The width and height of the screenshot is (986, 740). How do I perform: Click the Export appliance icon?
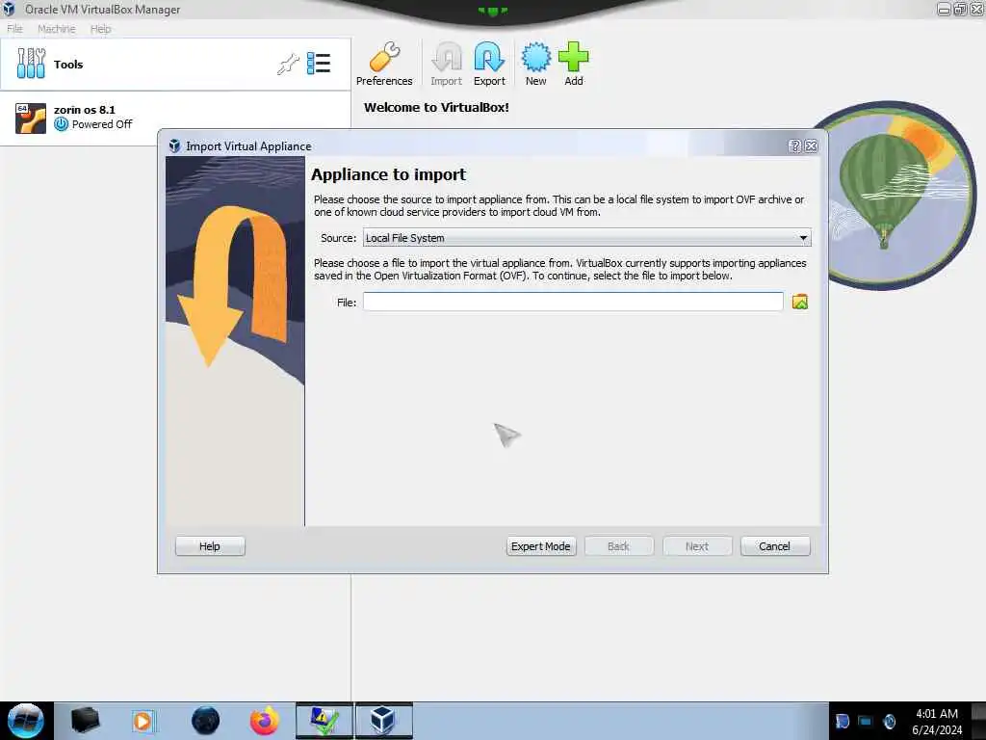[489, 64]
